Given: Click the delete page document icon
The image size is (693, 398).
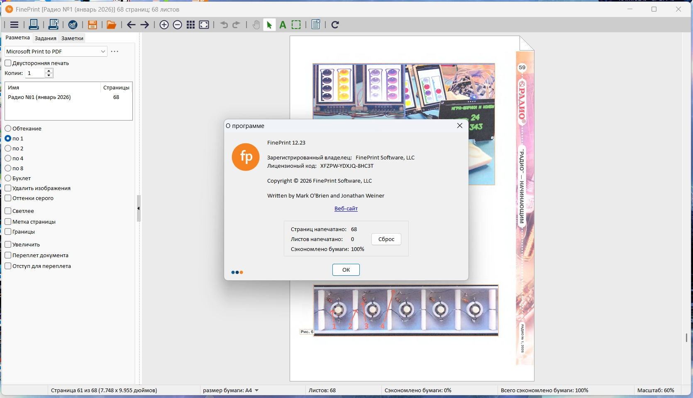Looking at the screenshot, I should tap(316, 25).
